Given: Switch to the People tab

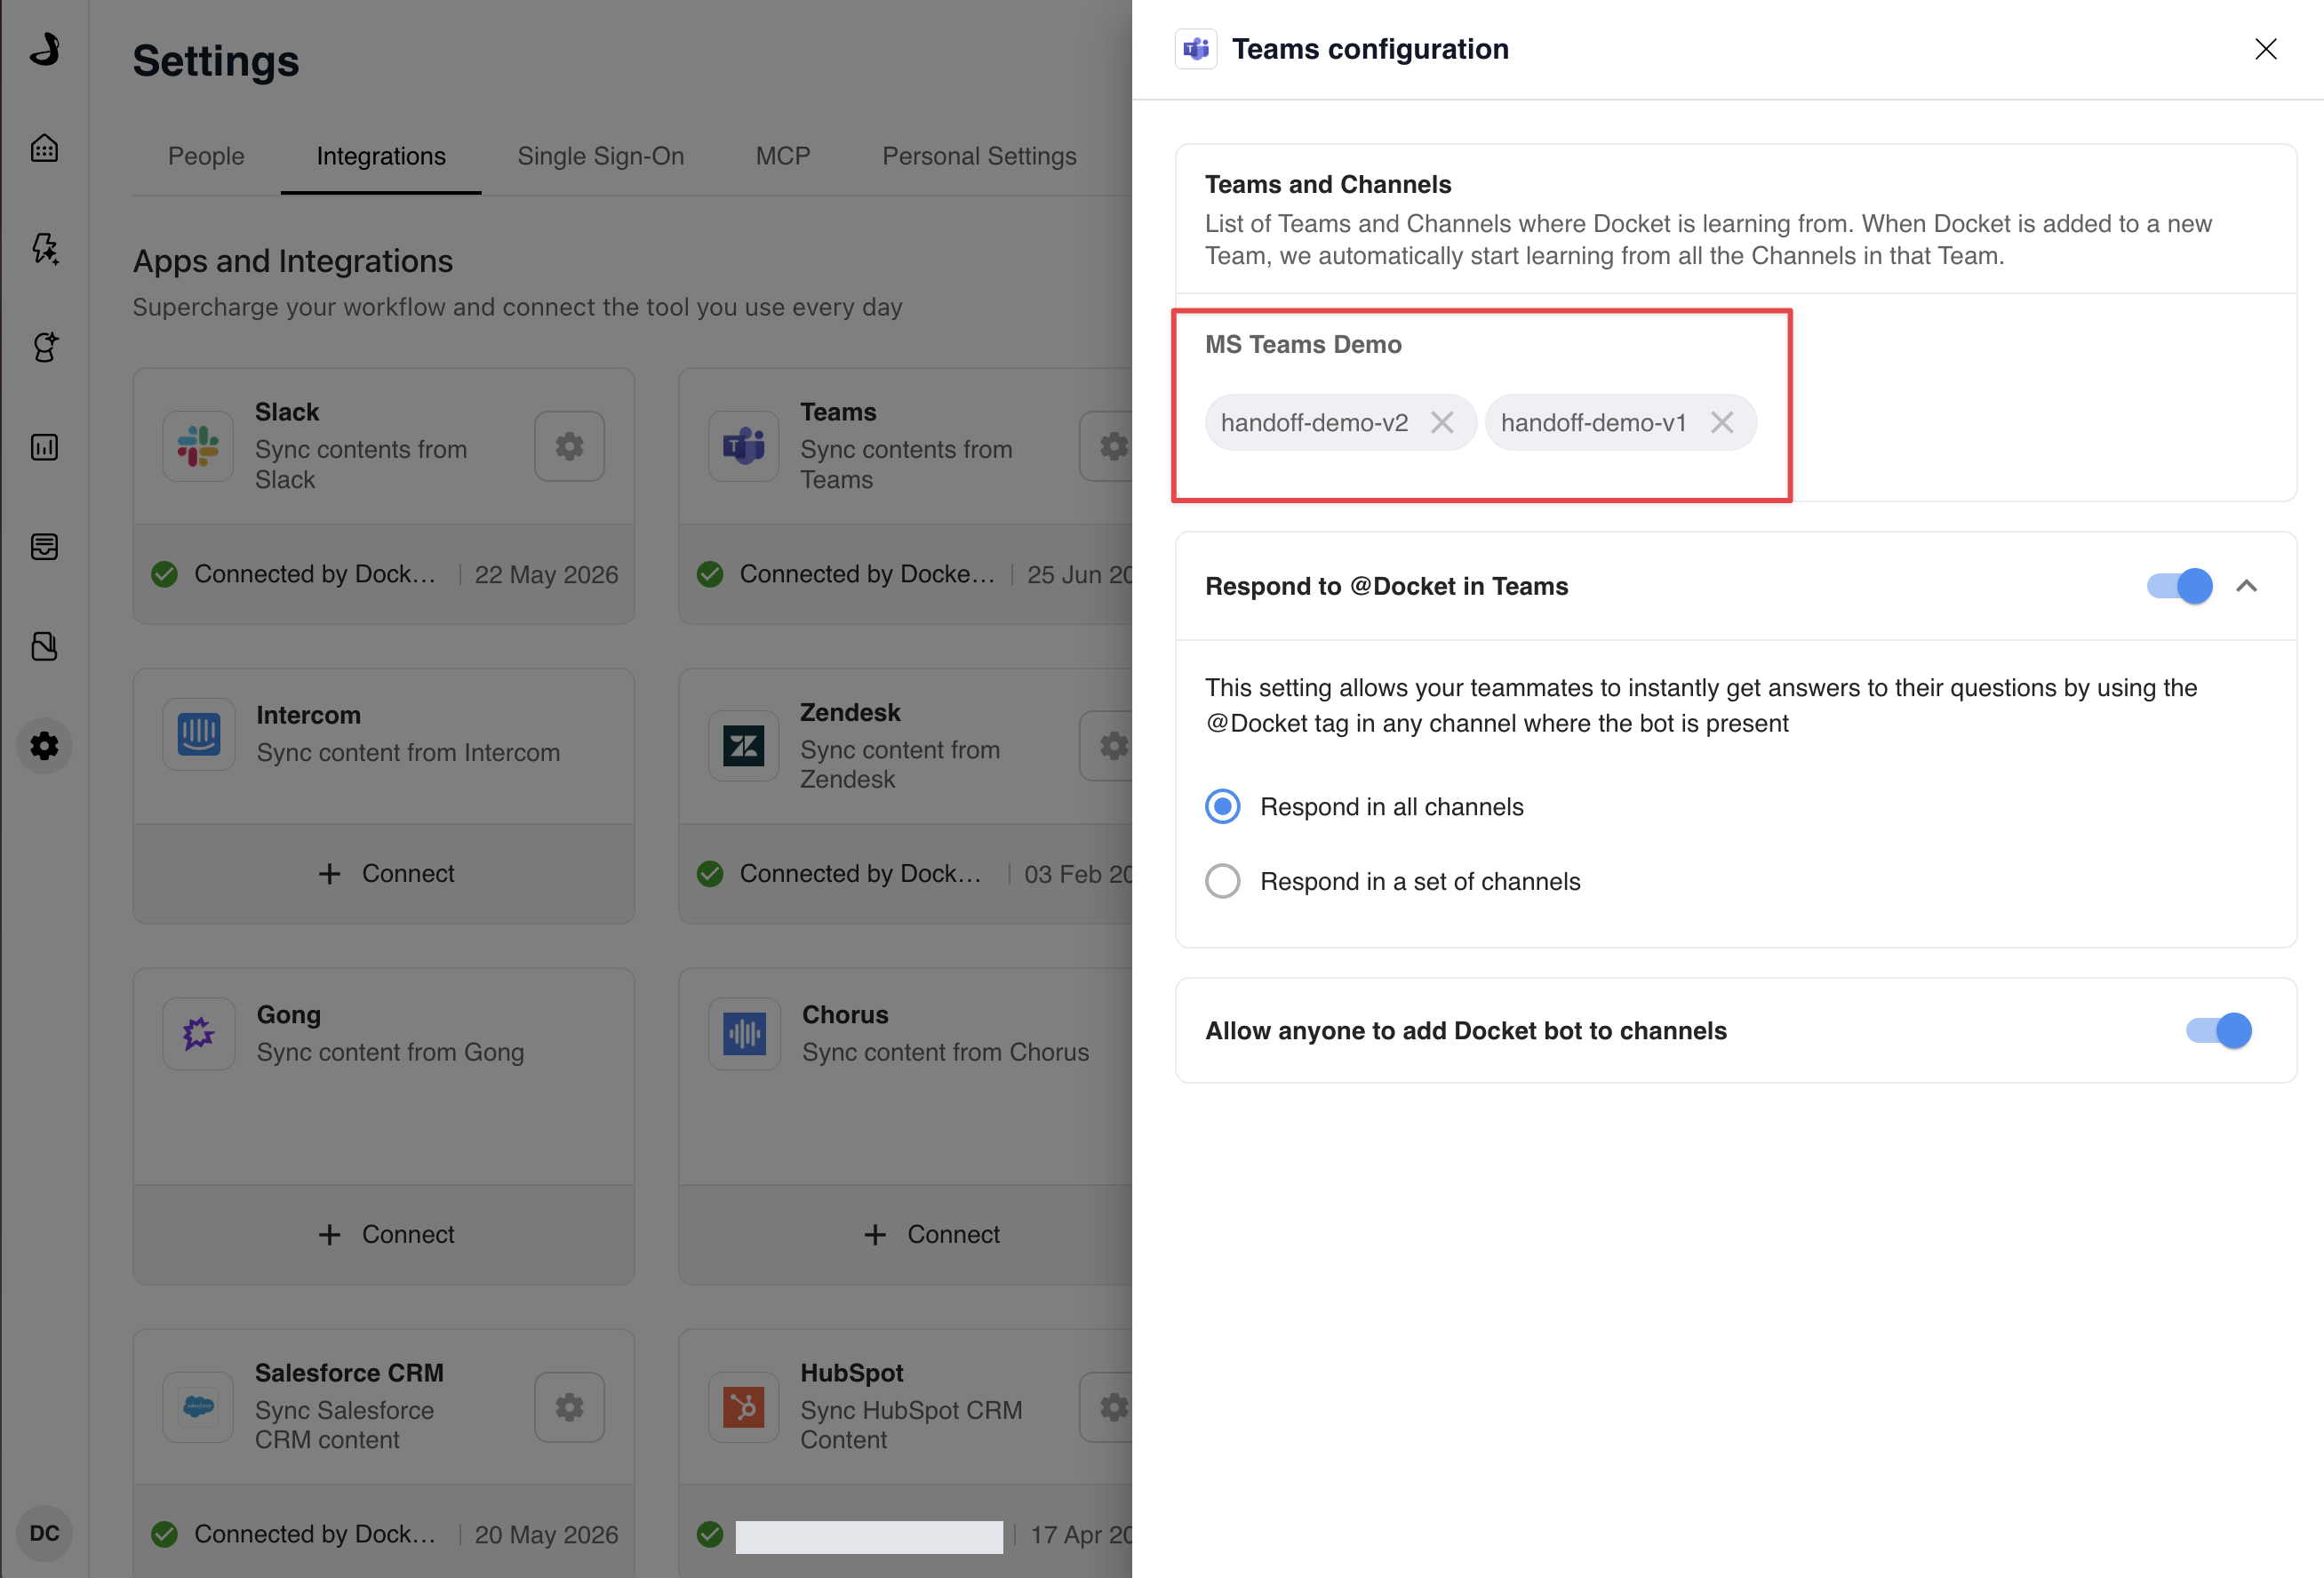Looking at the screenshot, I should click(x=206, y=156).
